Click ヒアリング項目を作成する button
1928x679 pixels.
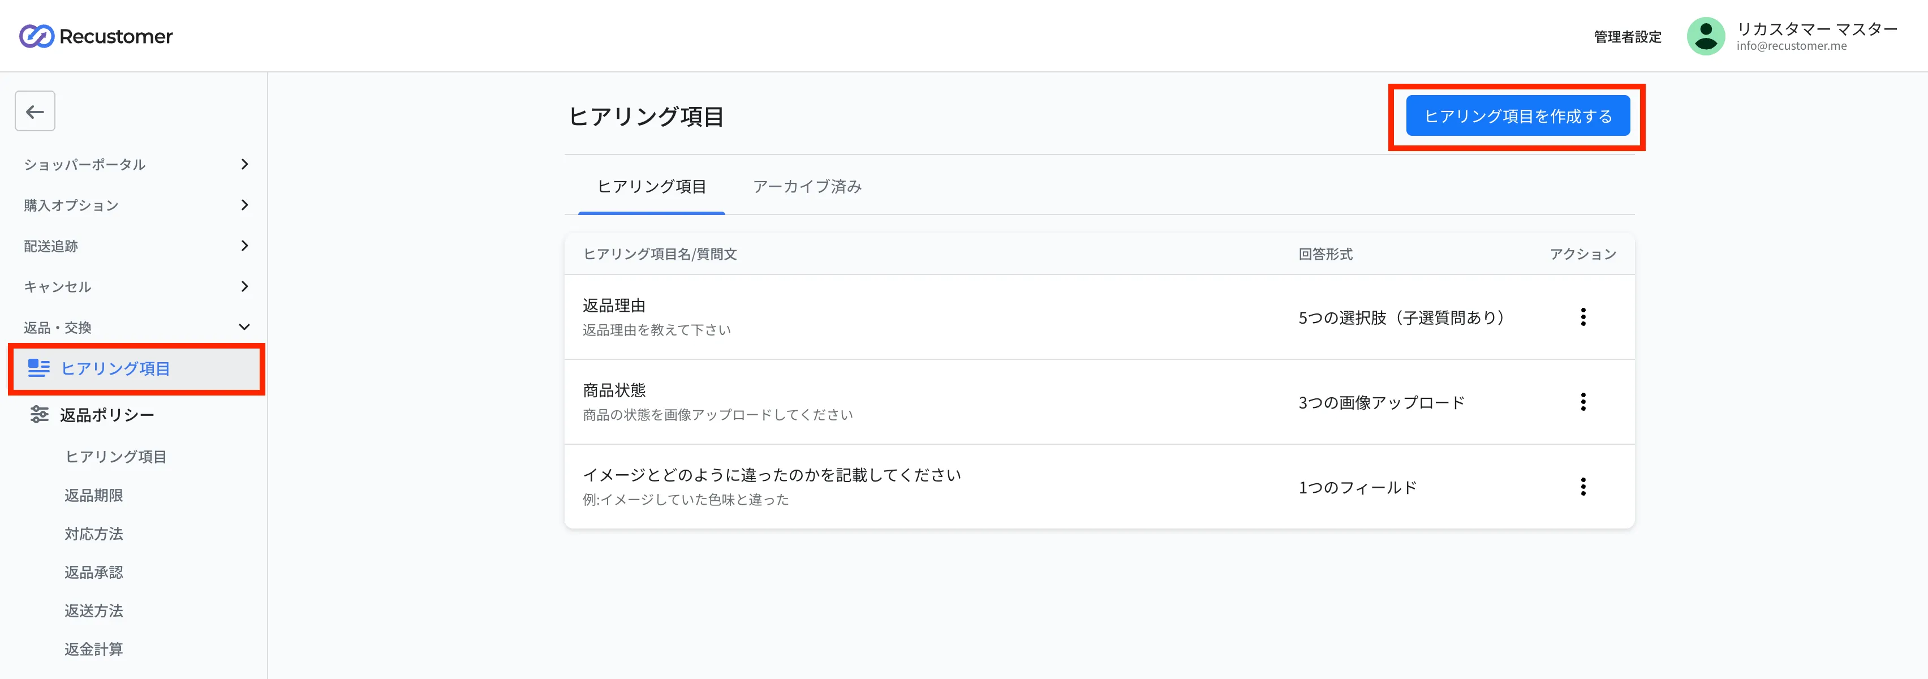[1518, 116]
